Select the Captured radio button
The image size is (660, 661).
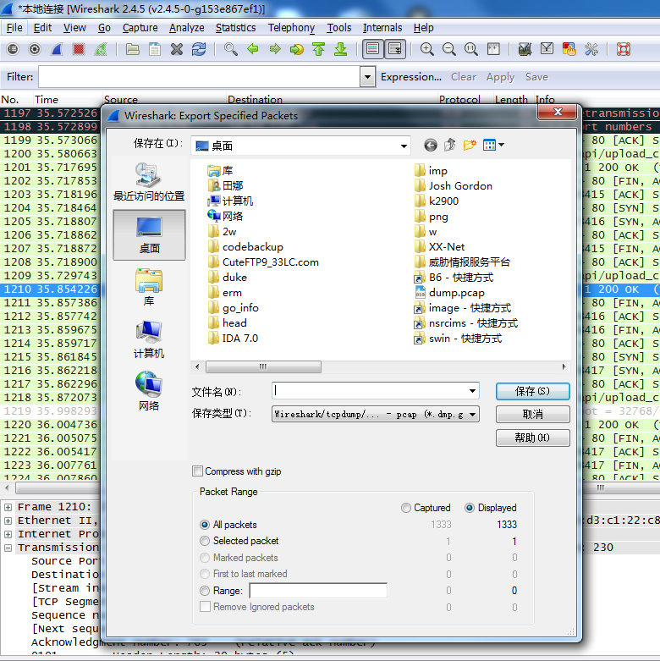click(x=406, y=508)
